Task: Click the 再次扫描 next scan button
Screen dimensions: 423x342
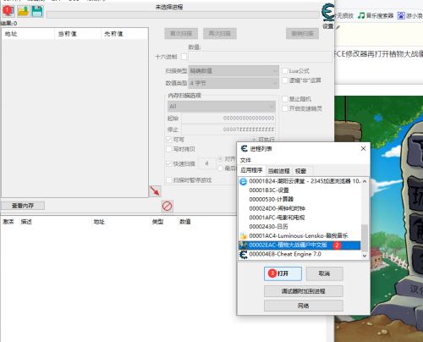Action: 220,34
